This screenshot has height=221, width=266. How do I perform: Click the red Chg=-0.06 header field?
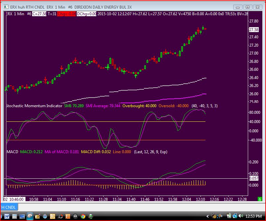point(66,14)
